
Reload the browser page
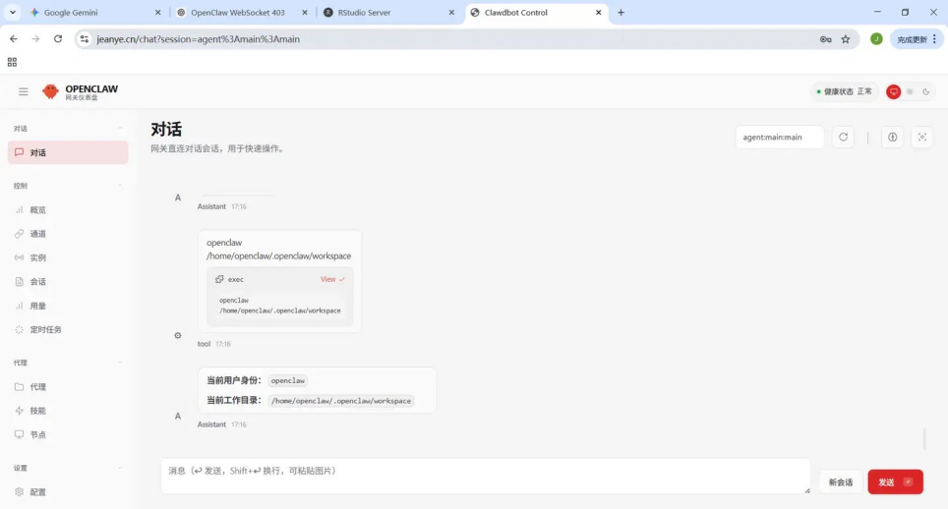pos(58,38)
